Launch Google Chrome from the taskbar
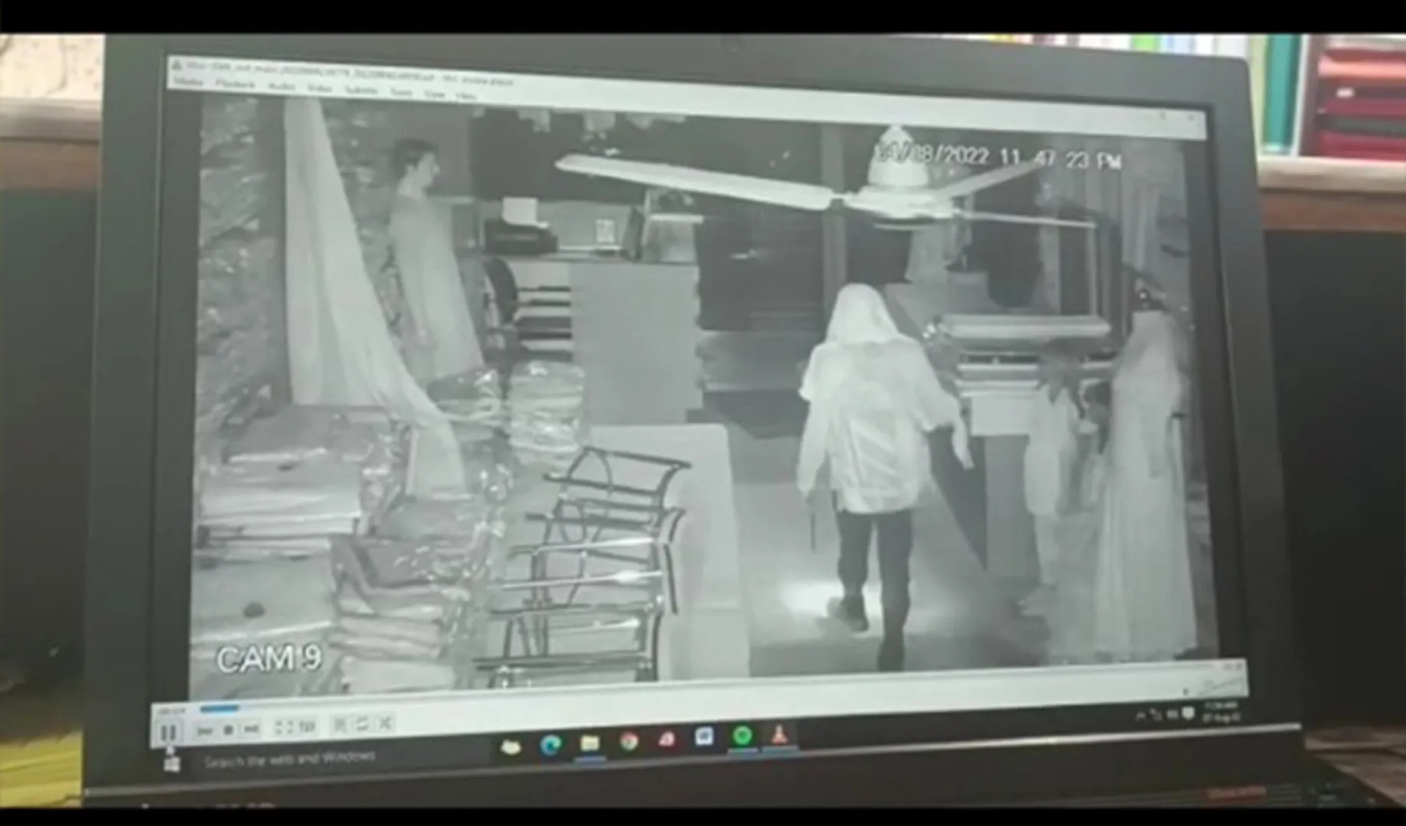This screenshot has width=1406, height=826. coord(629,741)
